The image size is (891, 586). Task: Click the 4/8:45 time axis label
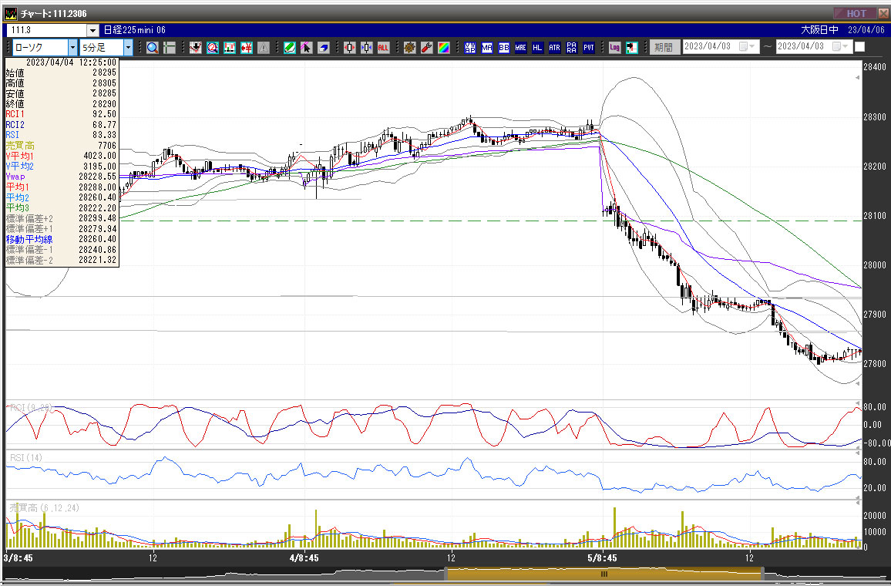click(x=304, y=558)
